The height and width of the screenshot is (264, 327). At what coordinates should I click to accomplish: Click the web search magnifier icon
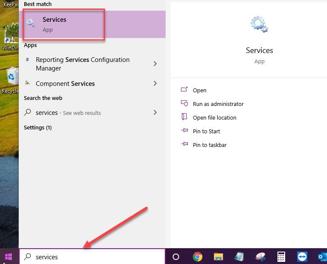click(27, 112)
